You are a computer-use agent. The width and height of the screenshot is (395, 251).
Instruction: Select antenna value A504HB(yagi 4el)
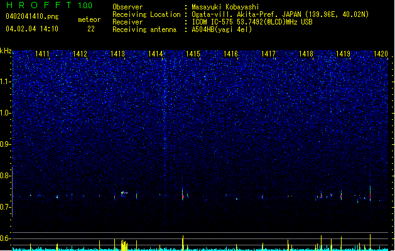pyautogui.click(x=222, y=29)
